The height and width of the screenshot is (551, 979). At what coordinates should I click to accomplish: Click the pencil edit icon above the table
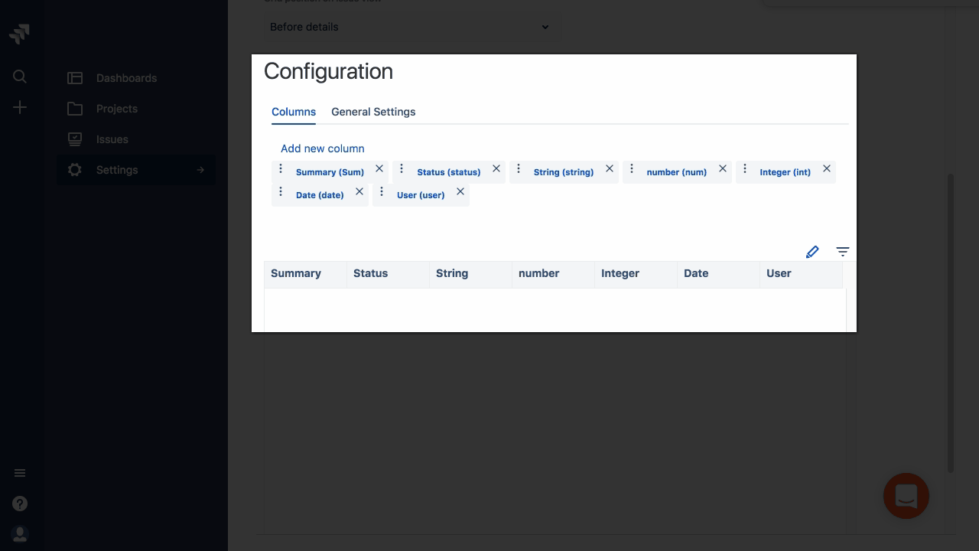click(x=812, y=252)
